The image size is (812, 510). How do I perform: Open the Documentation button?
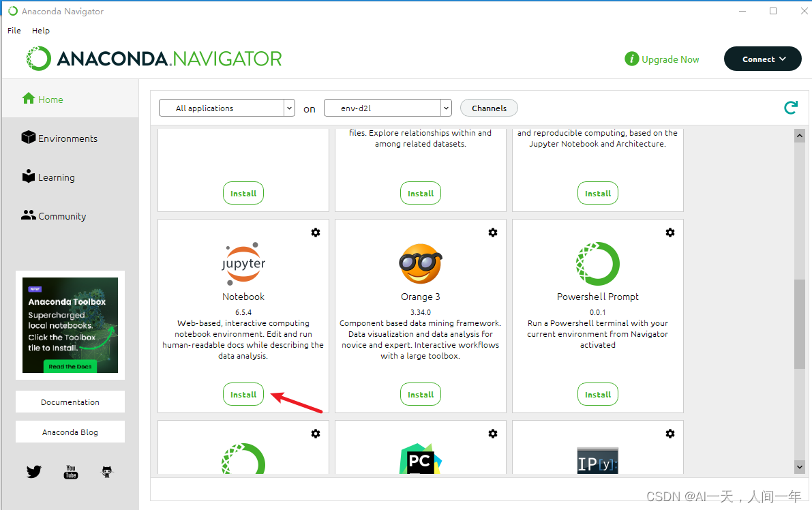tap(70, 402)
